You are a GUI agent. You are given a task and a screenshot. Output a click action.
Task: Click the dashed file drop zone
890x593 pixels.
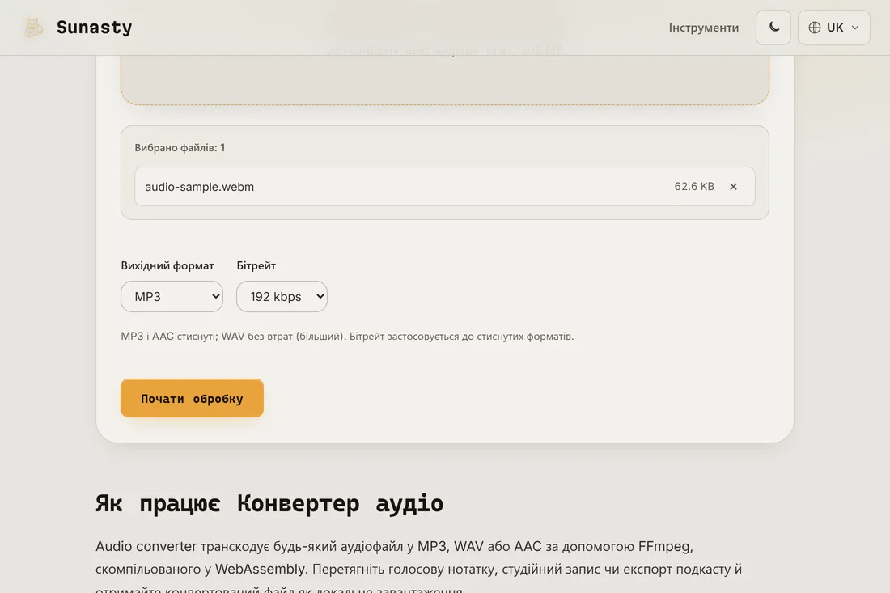pos(444,79)
